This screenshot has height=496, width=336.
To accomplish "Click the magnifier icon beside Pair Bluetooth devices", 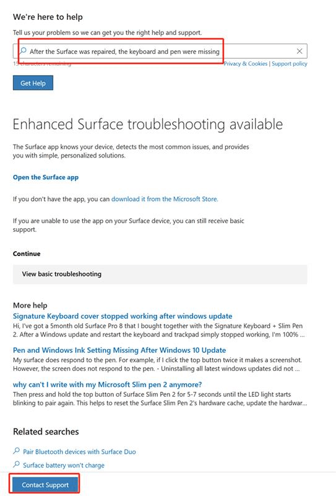I will [17, 451].
